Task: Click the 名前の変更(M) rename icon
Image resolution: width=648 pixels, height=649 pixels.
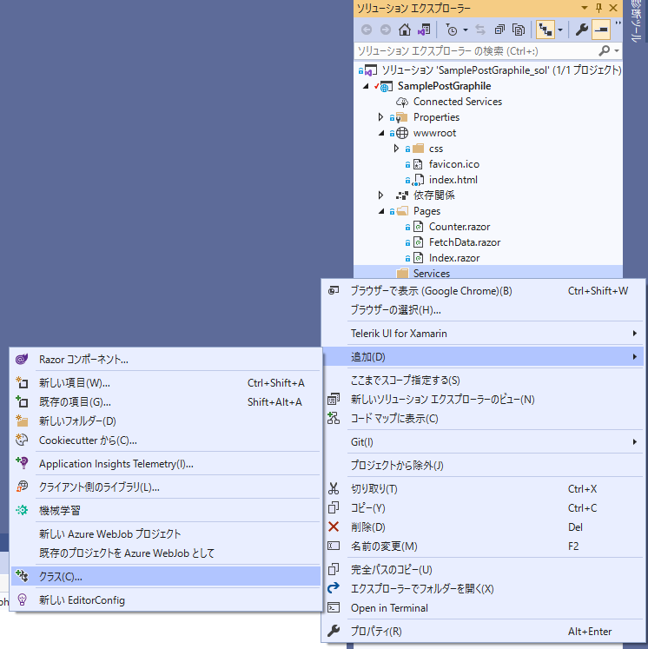Action: coord(333,546)
